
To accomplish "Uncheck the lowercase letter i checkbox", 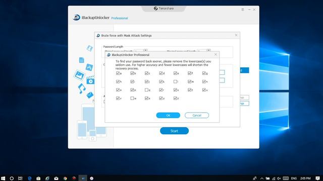I will 132,81.
